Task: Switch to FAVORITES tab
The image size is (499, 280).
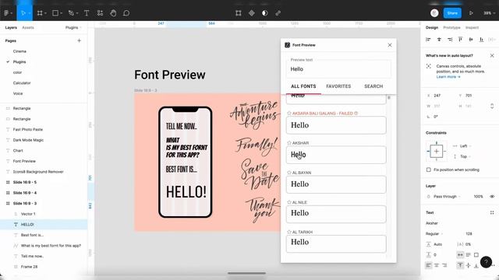Action: [x=338, y=86]
